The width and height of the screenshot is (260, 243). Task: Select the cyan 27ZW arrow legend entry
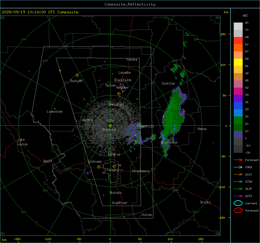[x=238, y=181]
